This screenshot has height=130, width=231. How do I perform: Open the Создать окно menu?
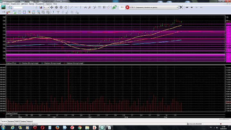(15, 4)
